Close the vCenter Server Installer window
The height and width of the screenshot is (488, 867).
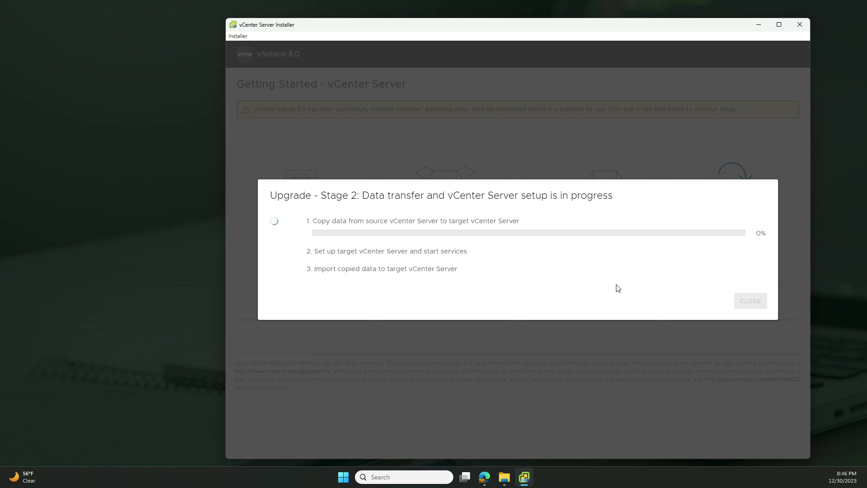(x=800, y=25)
